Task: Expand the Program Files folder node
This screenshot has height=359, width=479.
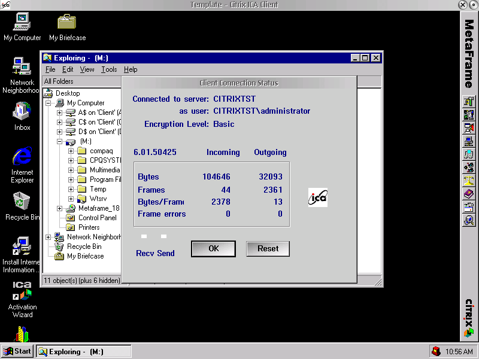Action: [x=71, y=180]
